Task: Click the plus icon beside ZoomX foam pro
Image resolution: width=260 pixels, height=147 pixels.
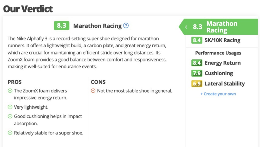Action: pos(10,91)
